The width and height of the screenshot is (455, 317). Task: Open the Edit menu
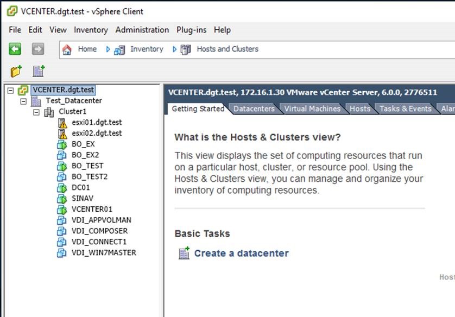tap(35, 30)
